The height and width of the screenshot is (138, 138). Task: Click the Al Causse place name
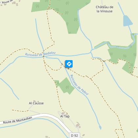click(x=36, y=103)
